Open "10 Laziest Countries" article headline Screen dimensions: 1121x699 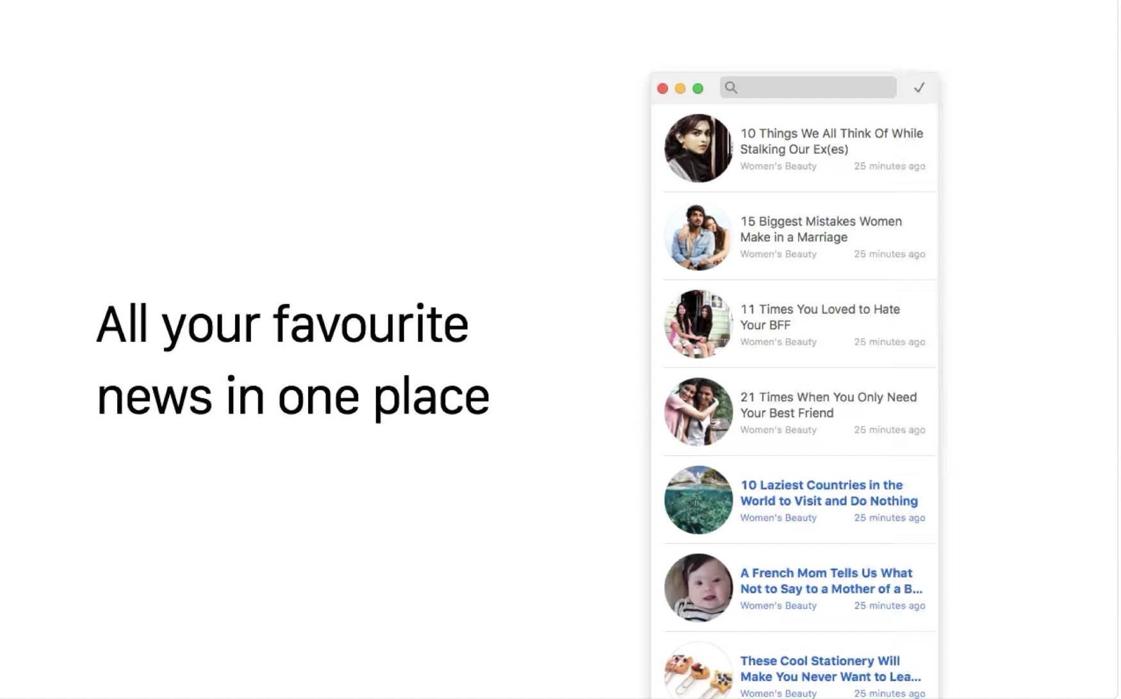coord(828,493)
